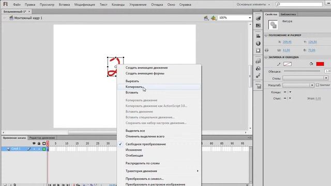Click the fill paint bucket icon
Viewport: 331px width, 186px height.
coord(311,64)
